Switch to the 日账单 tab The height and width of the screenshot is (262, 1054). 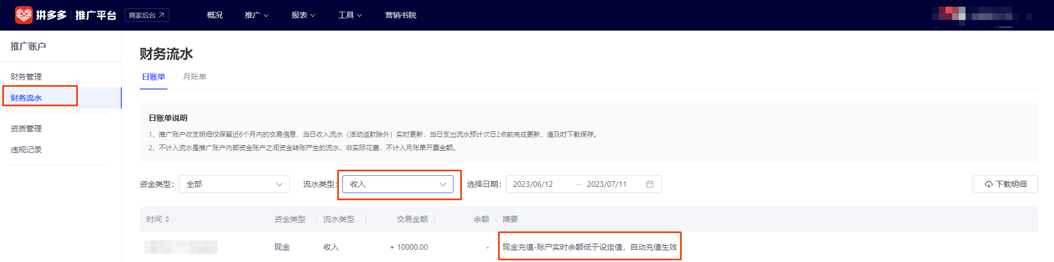[153, 77]
